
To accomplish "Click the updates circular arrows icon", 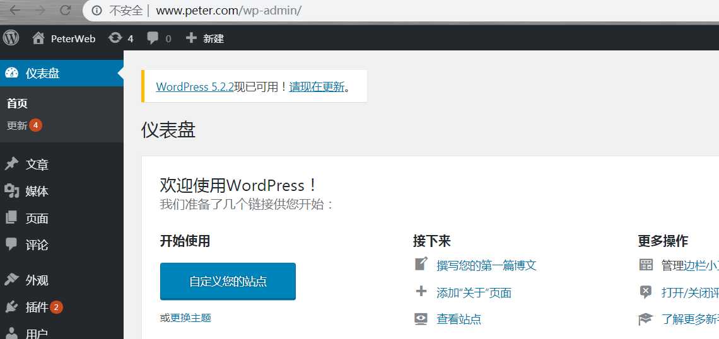I will [115, 38].
